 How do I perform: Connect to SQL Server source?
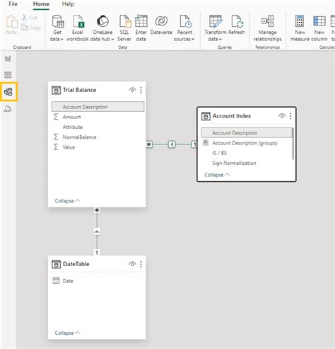pyautogui.click(x=124, y=28)
